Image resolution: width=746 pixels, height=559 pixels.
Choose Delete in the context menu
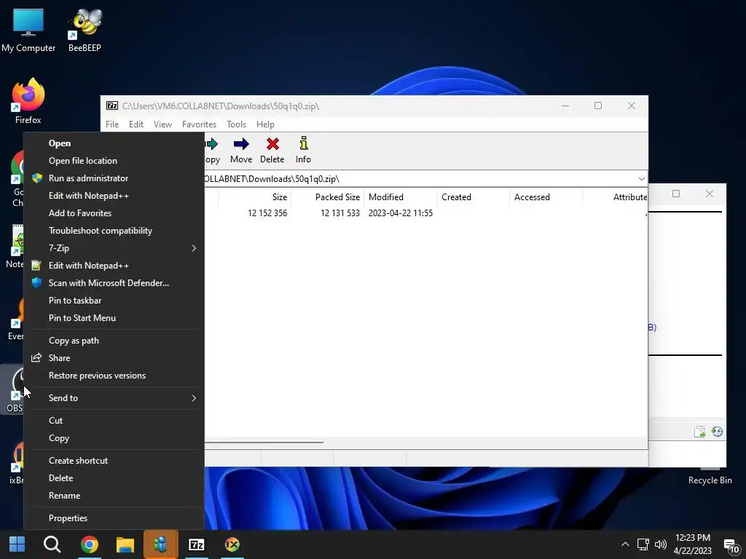114,478
